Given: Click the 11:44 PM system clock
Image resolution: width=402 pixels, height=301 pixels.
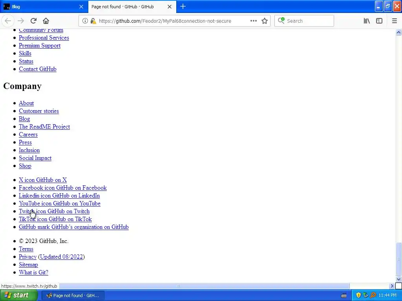Looking at the screenshot, I should point(387,296).
